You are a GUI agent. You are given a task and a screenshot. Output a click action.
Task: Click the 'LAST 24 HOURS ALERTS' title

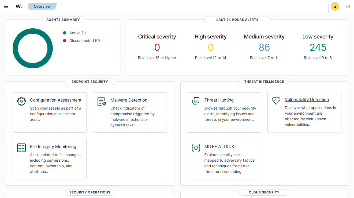click(x=237, y=20)
